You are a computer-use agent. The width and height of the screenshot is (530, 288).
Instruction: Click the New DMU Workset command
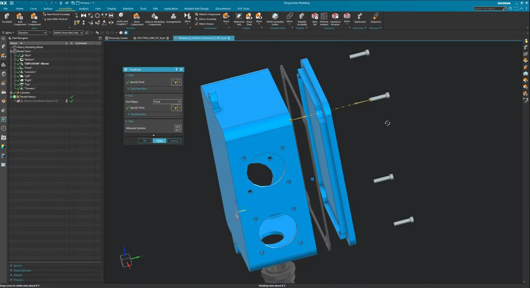pos(55,19)
